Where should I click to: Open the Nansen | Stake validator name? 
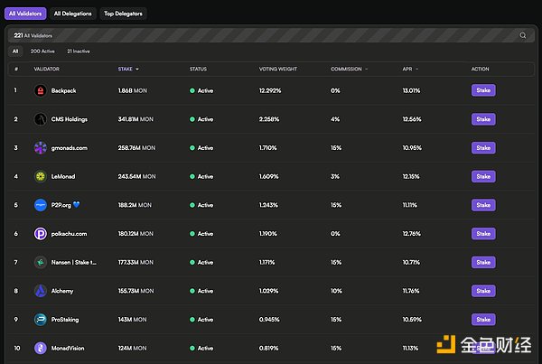click(74, 262)
